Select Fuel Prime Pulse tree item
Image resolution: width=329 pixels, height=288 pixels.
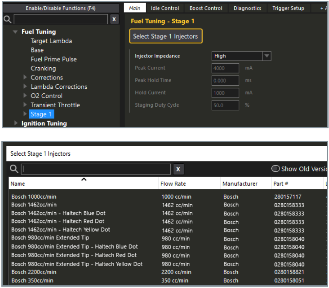coord(54,59)
